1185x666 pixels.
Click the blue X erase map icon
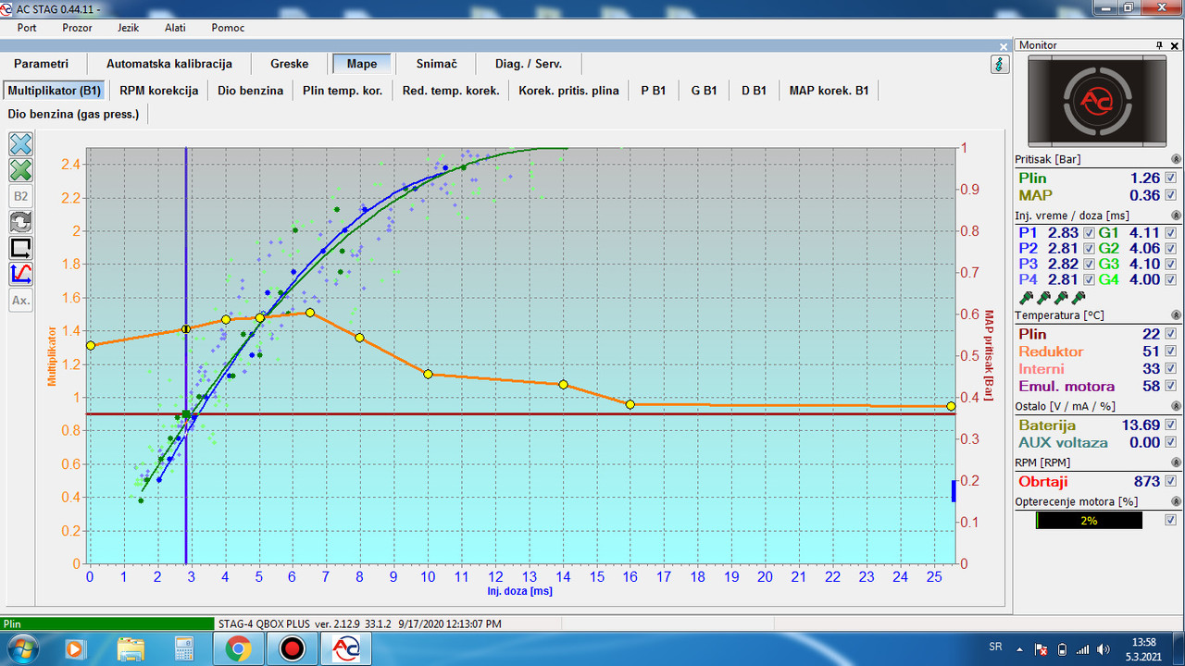(x=20, y=143)
